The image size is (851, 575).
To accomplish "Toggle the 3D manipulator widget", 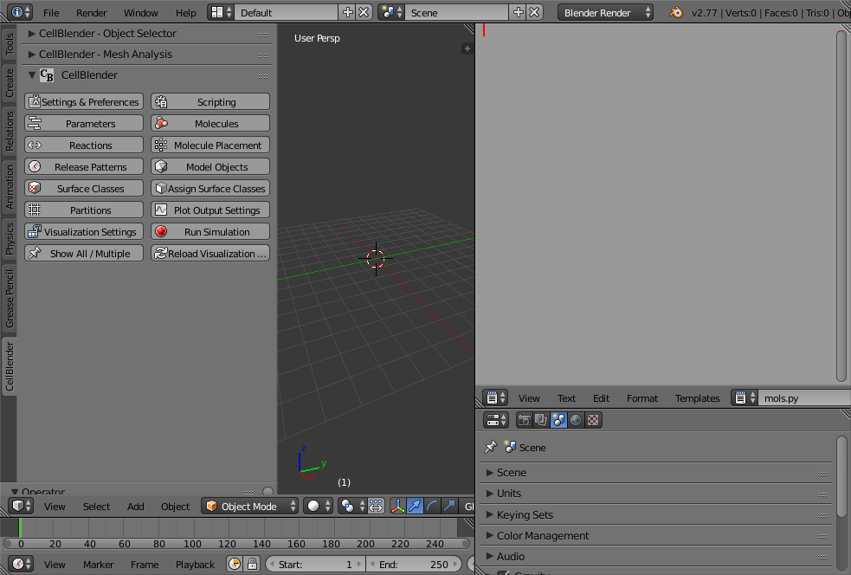I will point(398,506).
